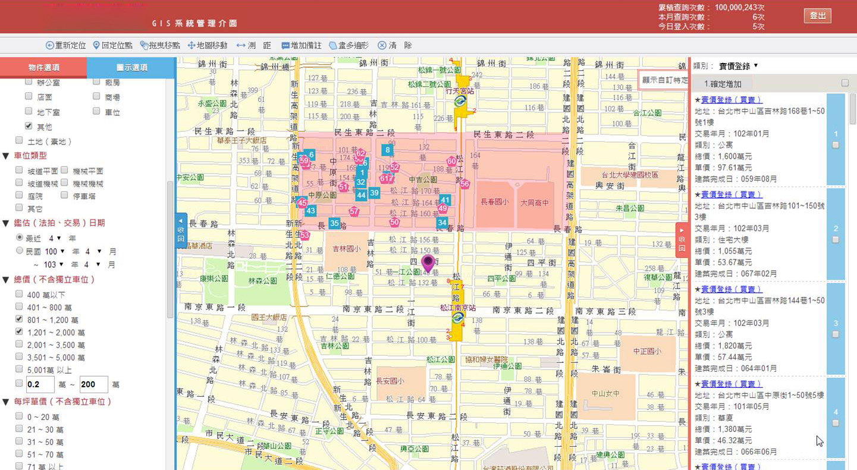Uncheck the 801 ~ 1,200 萬 price checkbox
Screen dimensions: 857x470
(20, 319)
